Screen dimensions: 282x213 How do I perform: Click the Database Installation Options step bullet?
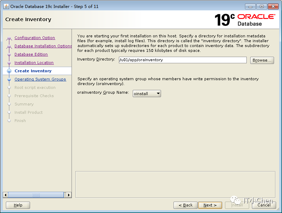(9, 46)
